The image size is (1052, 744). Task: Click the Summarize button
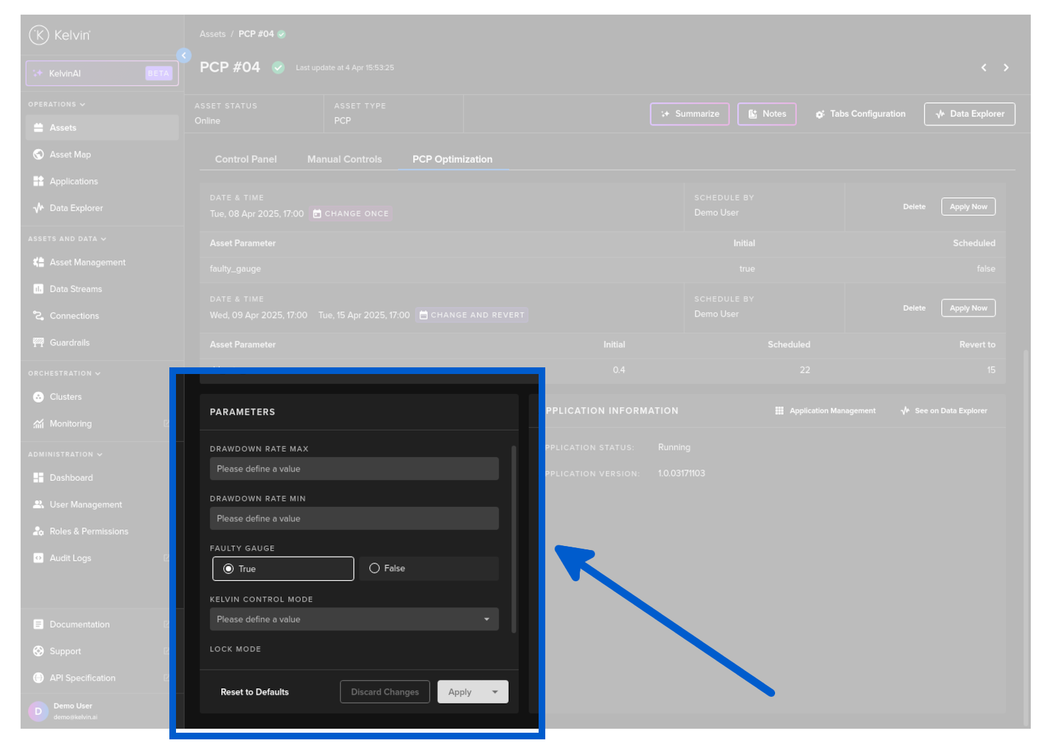coord(689,114)
